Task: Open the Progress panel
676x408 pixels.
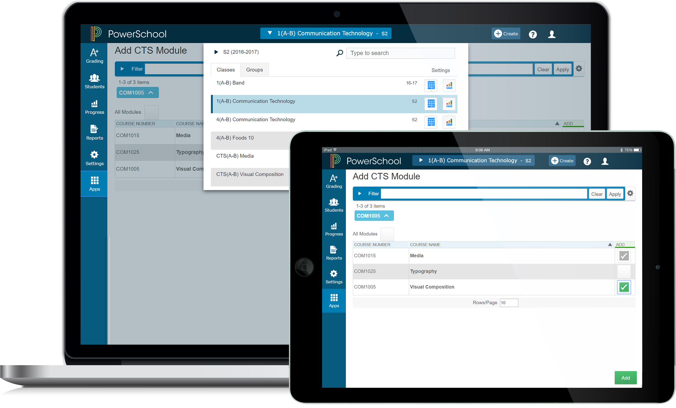Action: coord(94,107)
